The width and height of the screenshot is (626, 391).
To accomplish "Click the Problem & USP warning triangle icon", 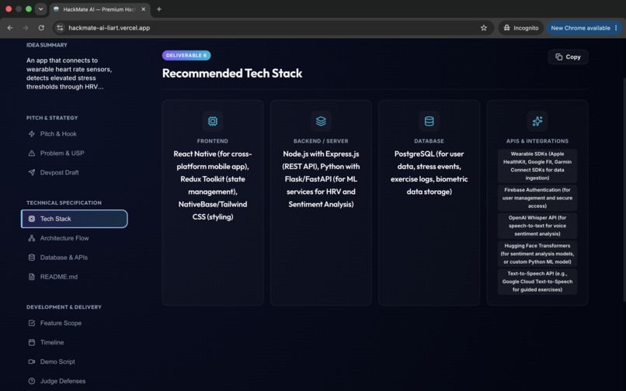I will point(32,153).
